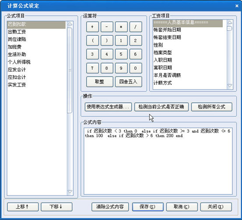
Task: Clear formula content with 清除公式内容
Action: coord(110,207)
